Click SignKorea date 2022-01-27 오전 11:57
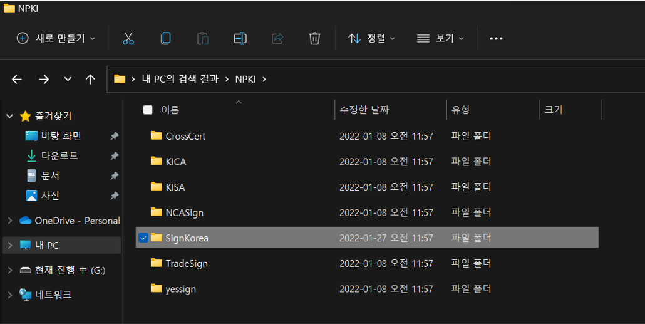This screenshot has height=324, width=645. click(386, 238)
